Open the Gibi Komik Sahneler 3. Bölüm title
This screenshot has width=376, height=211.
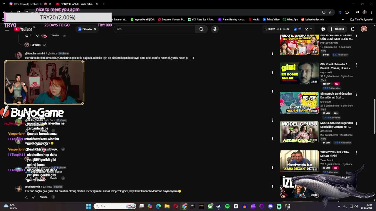pyautogui.click(x=336, y=66)
